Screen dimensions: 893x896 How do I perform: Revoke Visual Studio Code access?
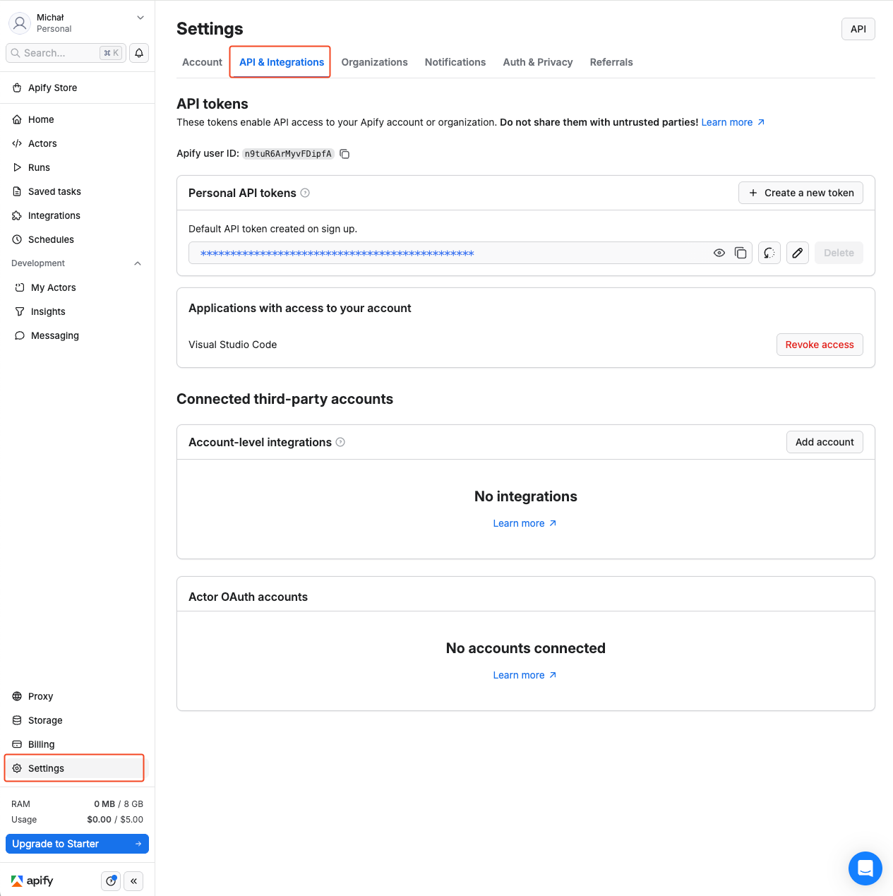[819, 345]
